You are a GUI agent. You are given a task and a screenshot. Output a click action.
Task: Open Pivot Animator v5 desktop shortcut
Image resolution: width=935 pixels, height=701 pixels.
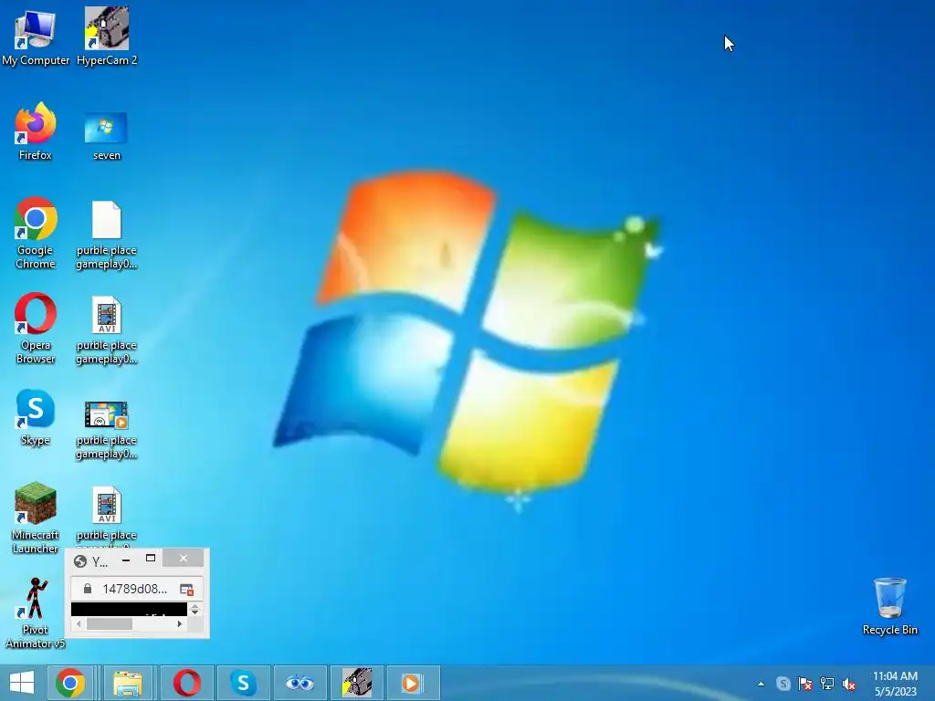(x=36, y=612)
